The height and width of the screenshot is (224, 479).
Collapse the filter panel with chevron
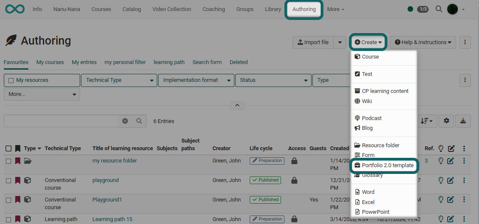pos(237,105)
